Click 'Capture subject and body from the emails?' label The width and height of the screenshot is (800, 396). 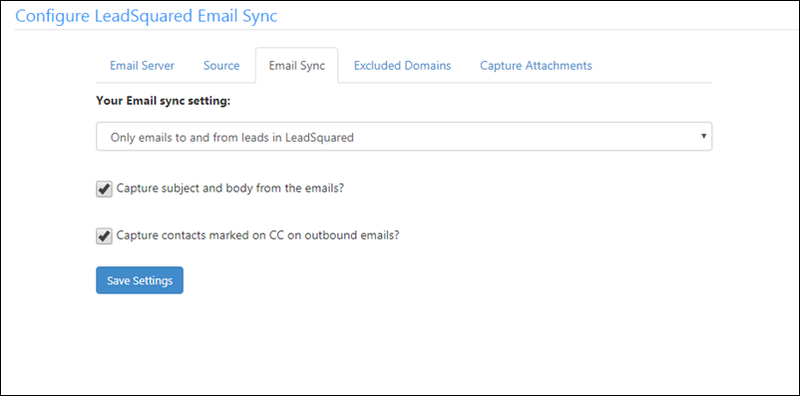coord(230,189)
